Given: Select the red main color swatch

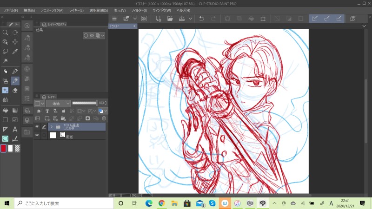Looking at the screenshot, I should tap(3, 148).
